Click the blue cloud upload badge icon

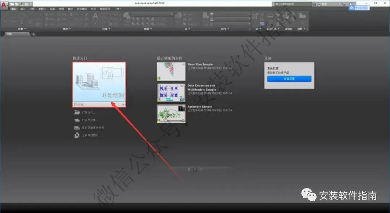coord(351,8)
